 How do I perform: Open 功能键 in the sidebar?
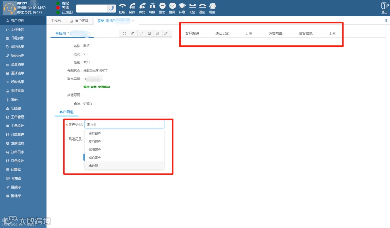point(23,108)
